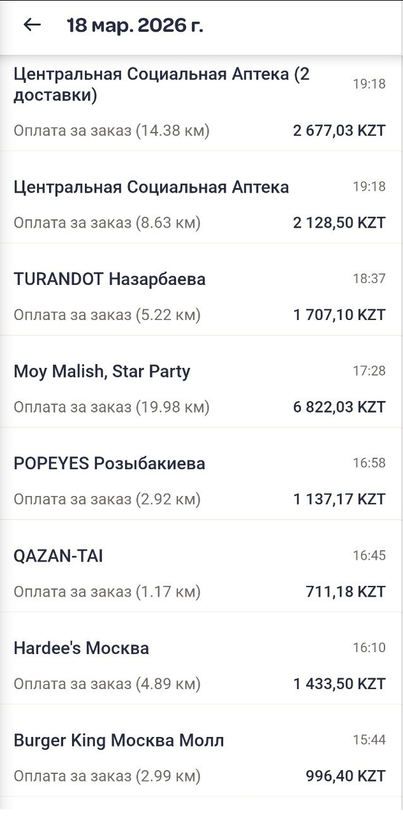Open the TURANDOT Назарбаева order entry
Screen dimensions: 403x816
201,289
